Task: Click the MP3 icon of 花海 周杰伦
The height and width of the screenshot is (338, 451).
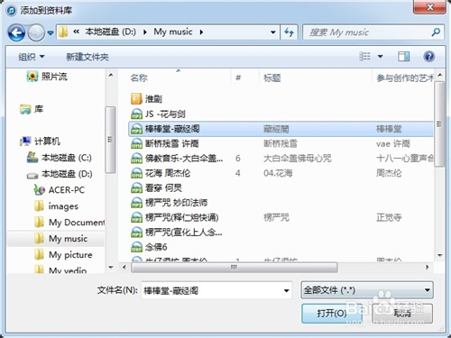Action: [136, 173]
